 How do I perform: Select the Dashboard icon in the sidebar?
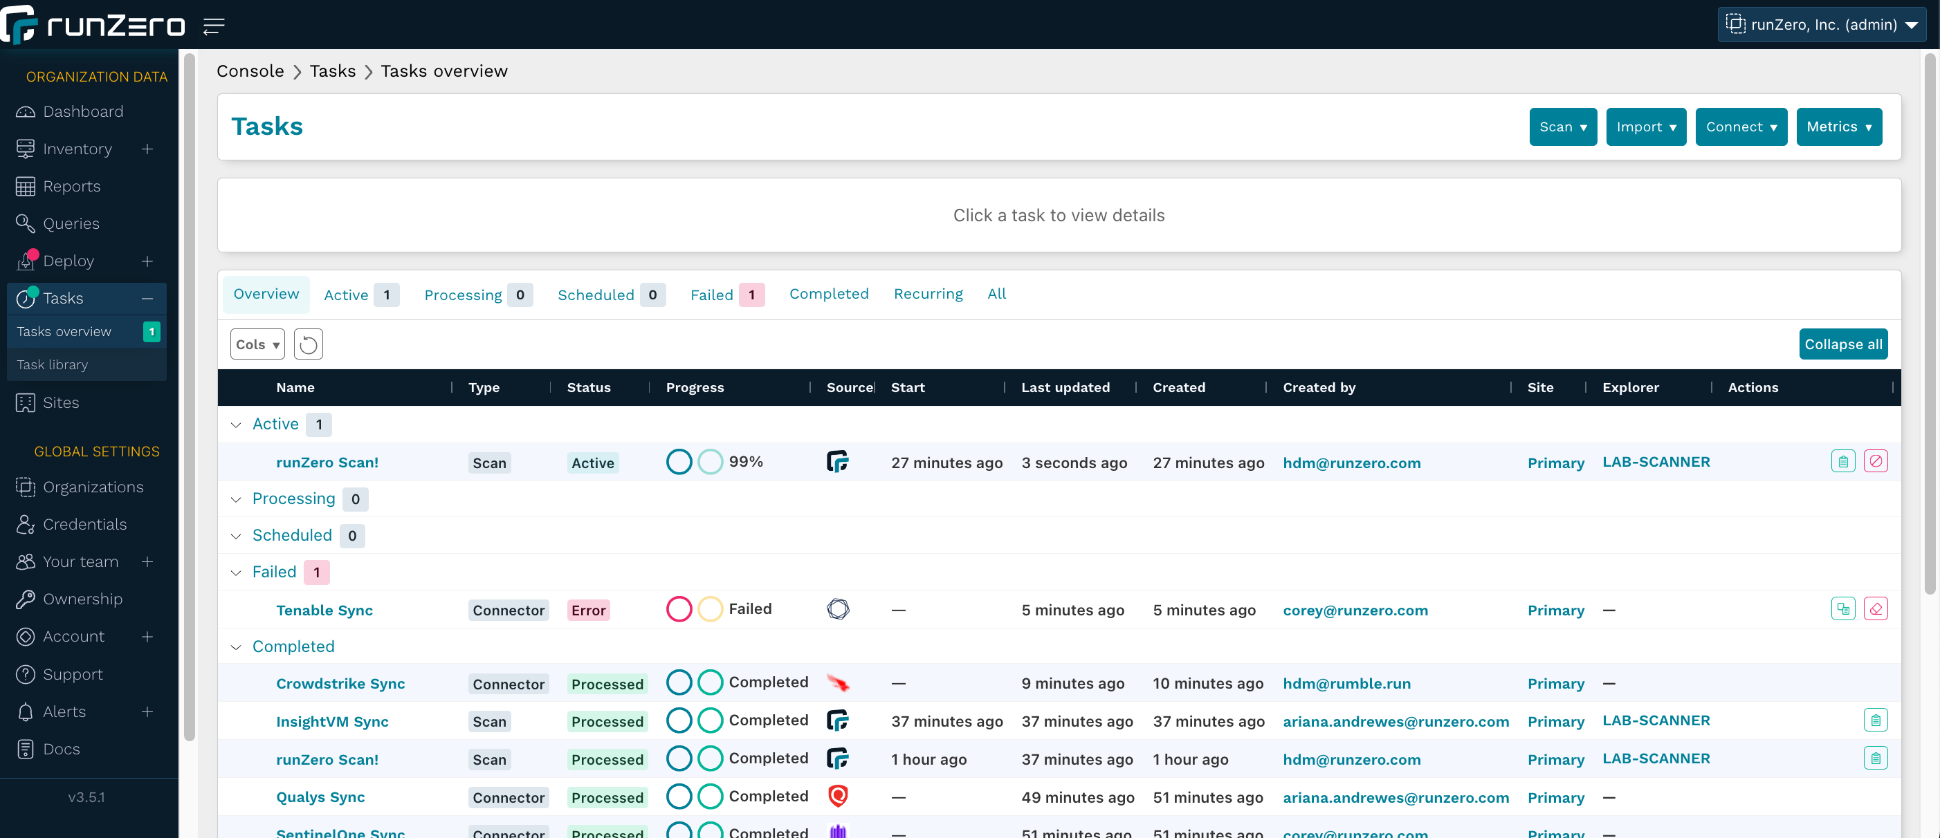coord(25,111)
